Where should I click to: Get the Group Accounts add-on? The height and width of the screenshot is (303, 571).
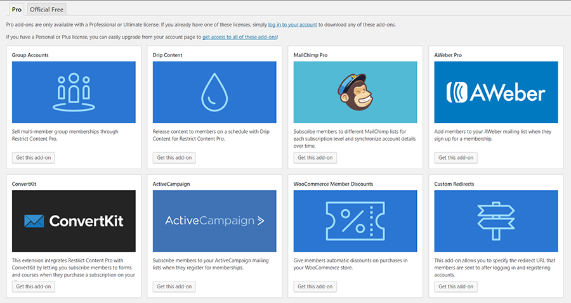(34, 158)
